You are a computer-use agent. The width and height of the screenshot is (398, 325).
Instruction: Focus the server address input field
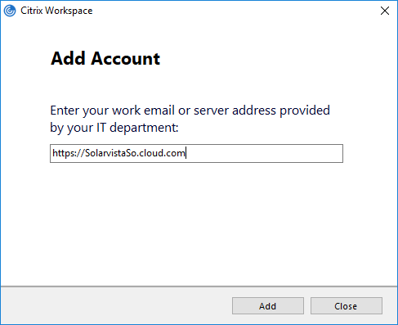click(196, 153)
